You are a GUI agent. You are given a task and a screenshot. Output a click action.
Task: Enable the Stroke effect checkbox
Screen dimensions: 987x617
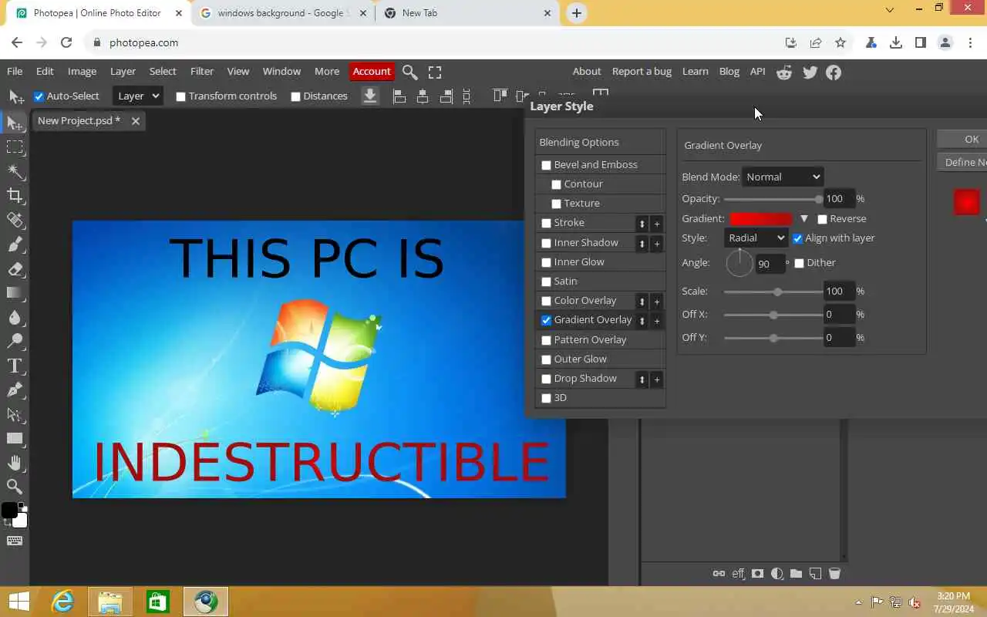546,223
